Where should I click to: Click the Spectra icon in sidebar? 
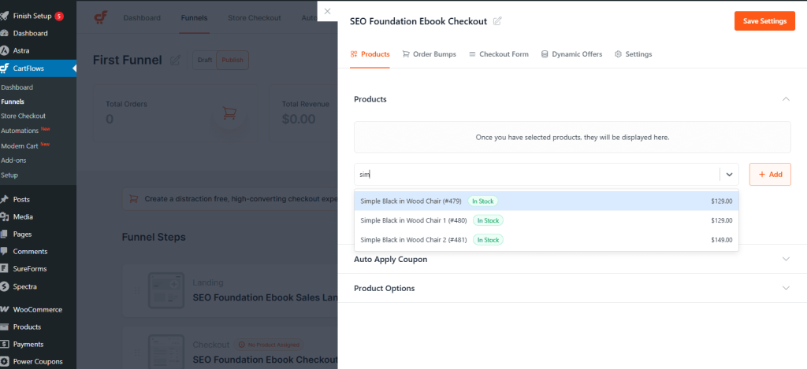point(5,286)
